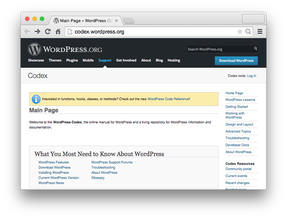This screenshot has height=219, width=287.
Task: Open WordPress Features link
Action: click(53, 162)
